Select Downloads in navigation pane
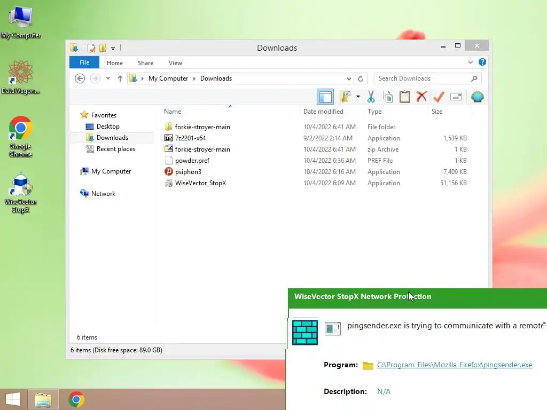Screen dimensions: 547x410 click(x=112, y=137)
